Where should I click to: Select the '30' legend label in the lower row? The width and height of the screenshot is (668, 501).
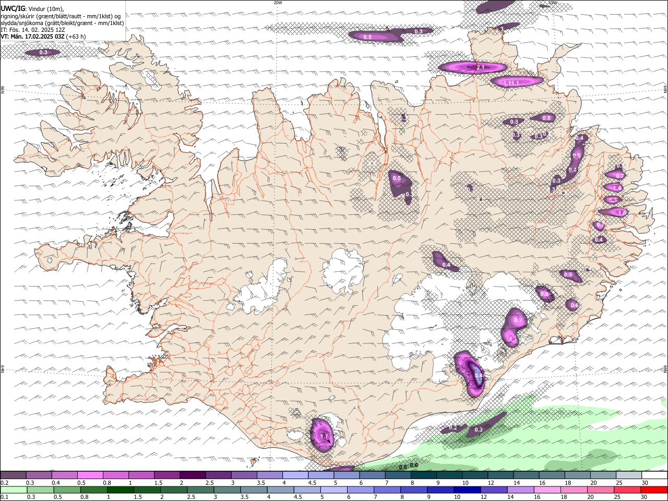tap(645, 497)
